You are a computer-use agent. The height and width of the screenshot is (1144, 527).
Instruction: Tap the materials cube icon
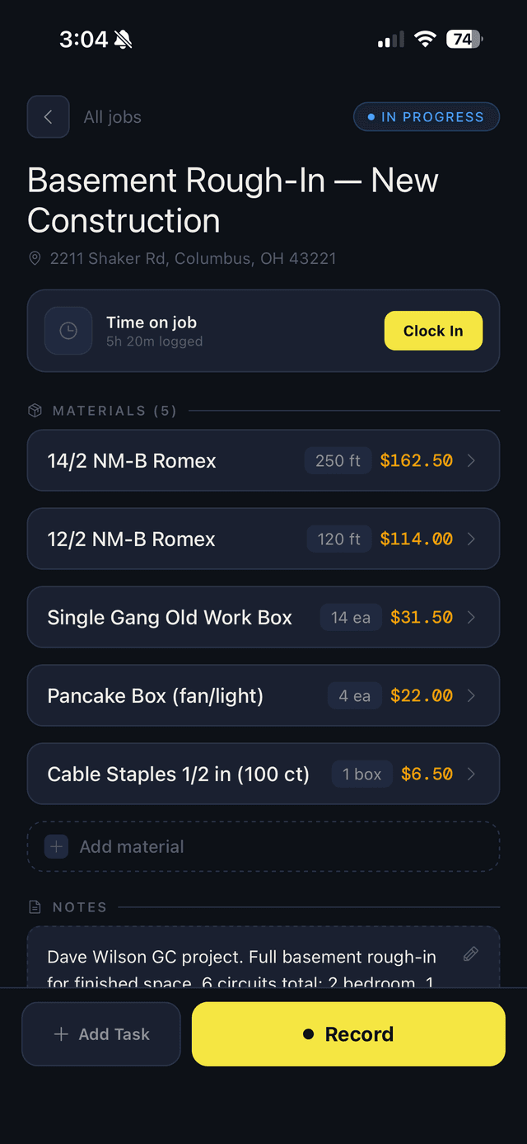click(35, 411)
